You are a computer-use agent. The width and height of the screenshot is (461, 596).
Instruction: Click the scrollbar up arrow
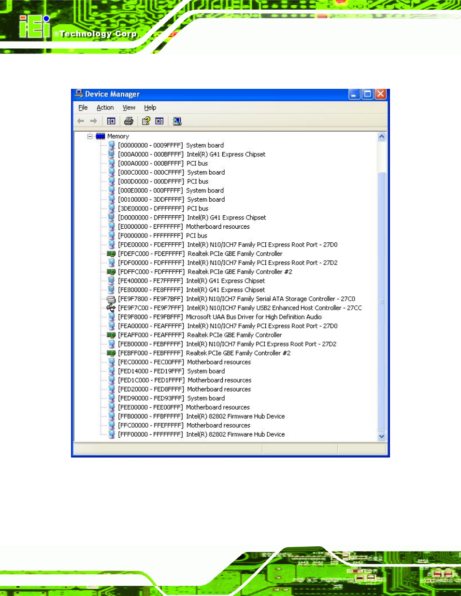[382, 137]
